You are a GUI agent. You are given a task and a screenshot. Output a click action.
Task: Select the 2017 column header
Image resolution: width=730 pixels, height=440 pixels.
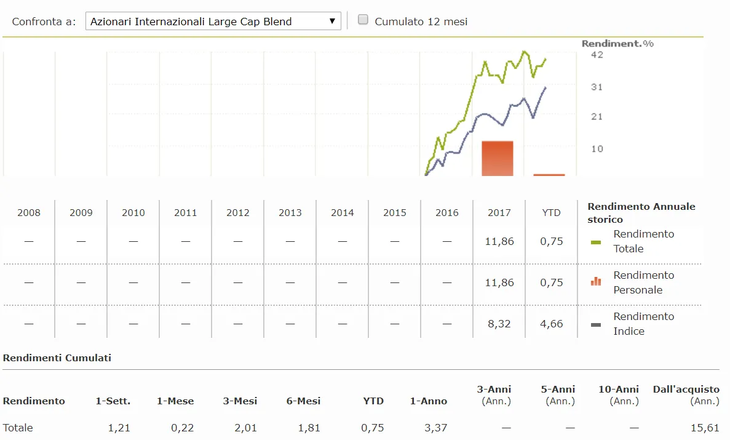pyautogui.click(x=499, y=213)
